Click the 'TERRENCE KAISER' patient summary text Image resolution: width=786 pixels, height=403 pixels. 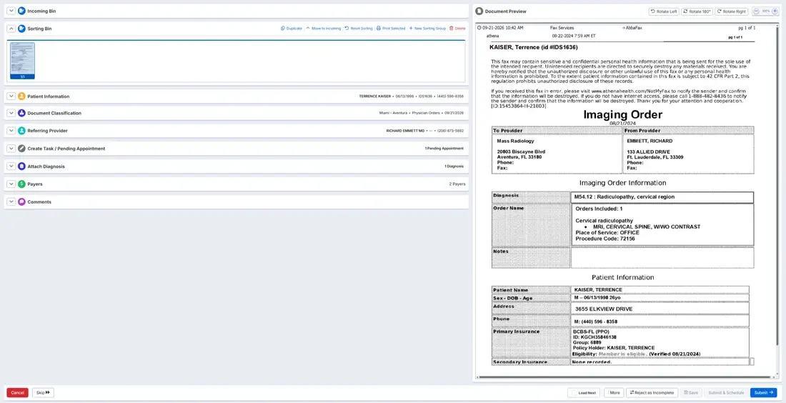[x=375, y=96]
